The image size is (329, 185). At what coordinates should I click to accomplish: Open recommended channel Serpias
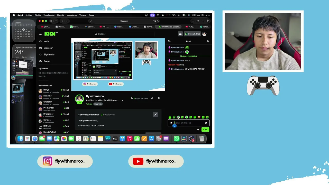point(53,121)
